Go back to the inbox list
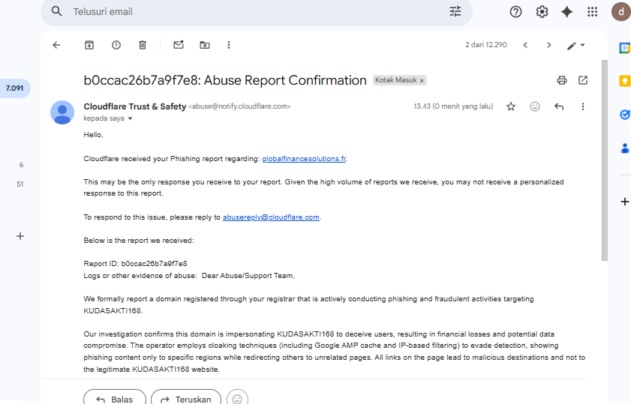The width and height of the screenshot is (631, 404). click(56, 45)
